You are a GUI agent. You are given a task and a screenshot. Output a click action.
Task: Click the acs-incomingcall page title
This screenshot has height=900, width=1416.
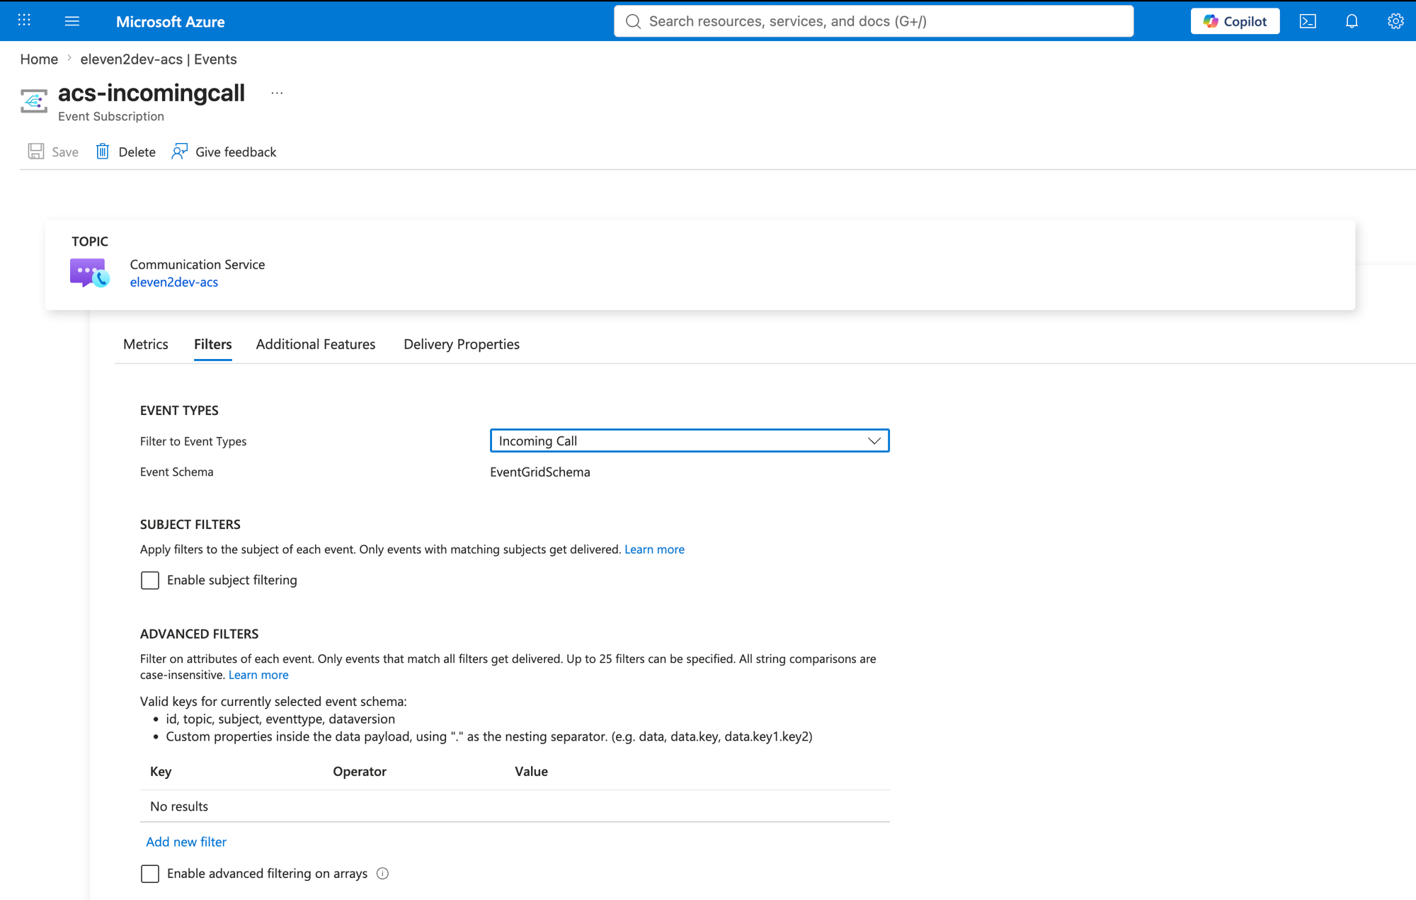click(x=152, y=93)
